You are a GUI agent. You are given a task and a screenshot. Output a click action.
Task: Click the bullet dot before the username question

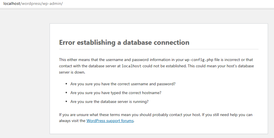click(66, 84)
